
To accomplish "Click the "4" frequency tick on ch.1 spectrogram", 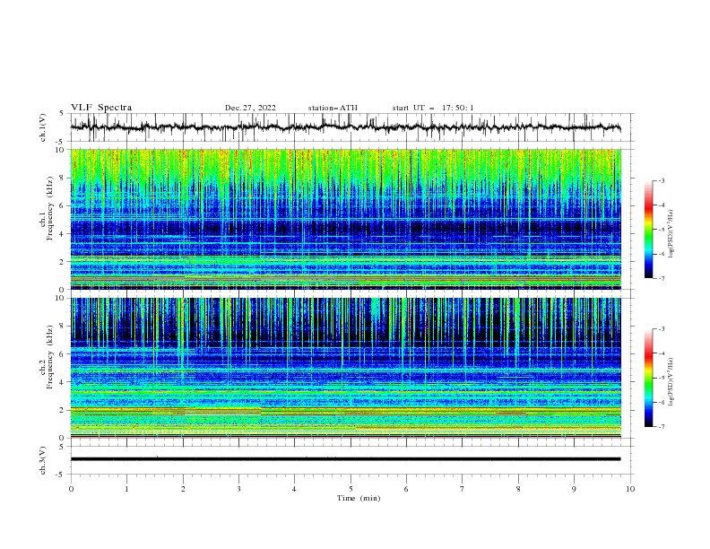I will click(x=63, y=234).
